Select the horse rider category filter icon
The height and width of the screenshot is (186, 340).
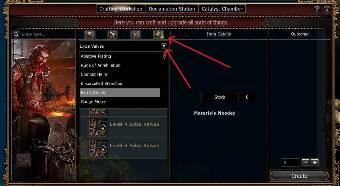112,34
